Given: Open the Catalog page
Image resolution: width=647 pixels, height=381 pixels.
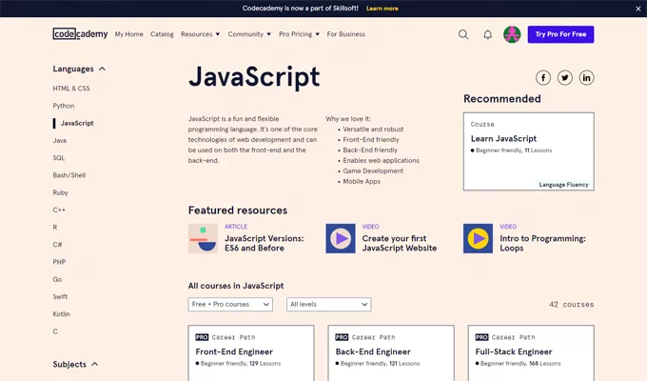Looking at the screenshot, I should 162,34.
